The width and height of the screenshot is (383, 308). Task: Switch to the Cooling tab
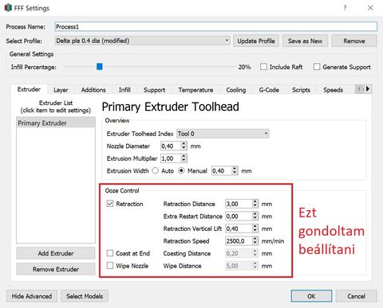pos(236,90)
